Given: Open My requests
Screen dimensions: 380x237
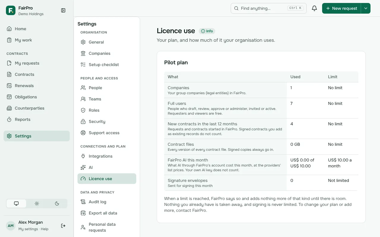Looking at the screenshot, I should pyautogui.click(x=37, y=63).
